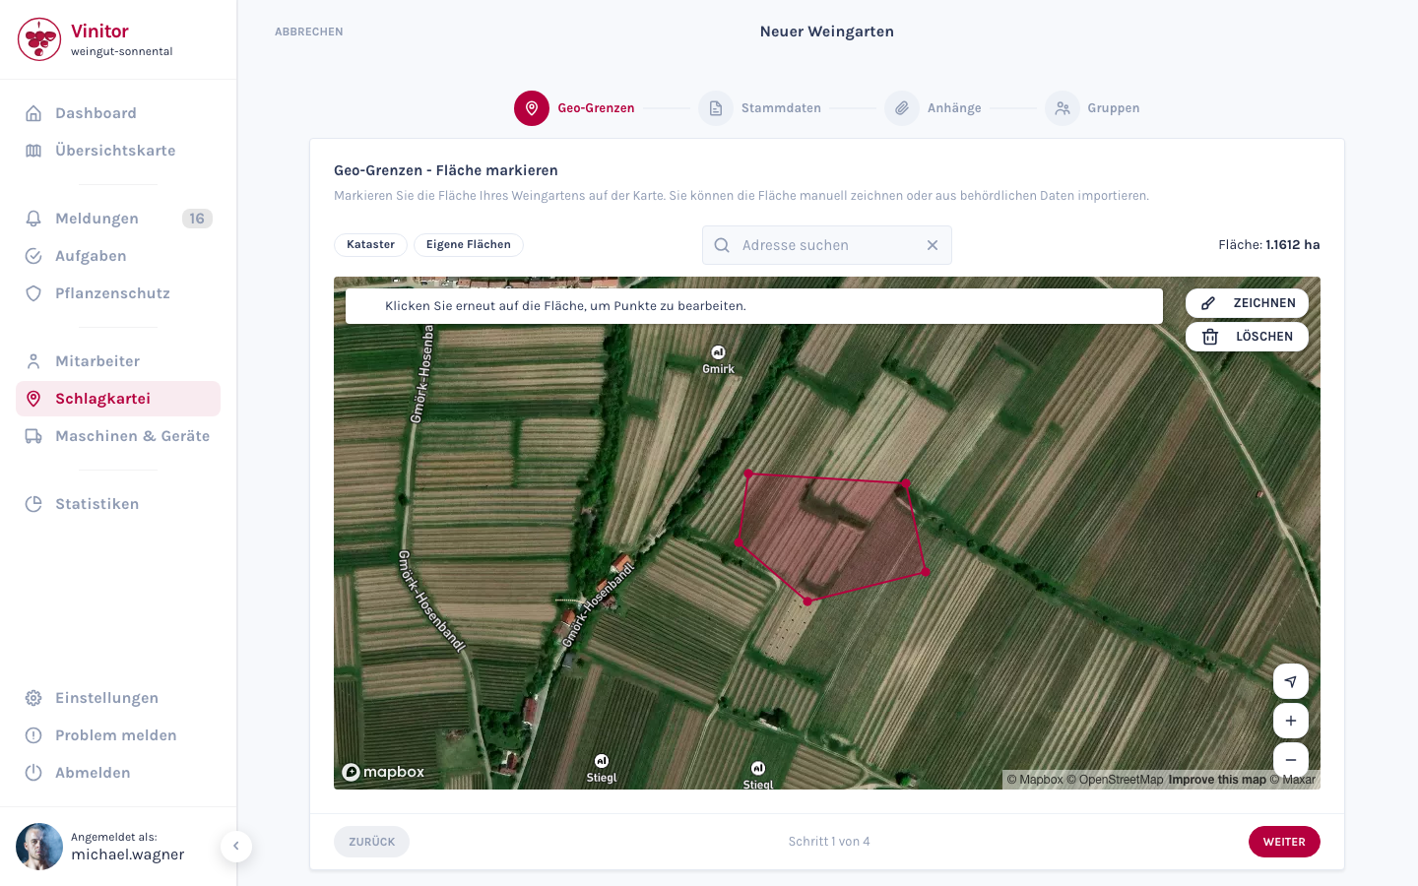Zoom out on the map
The image size is (1418, 886).
[x=1291, y=760]
